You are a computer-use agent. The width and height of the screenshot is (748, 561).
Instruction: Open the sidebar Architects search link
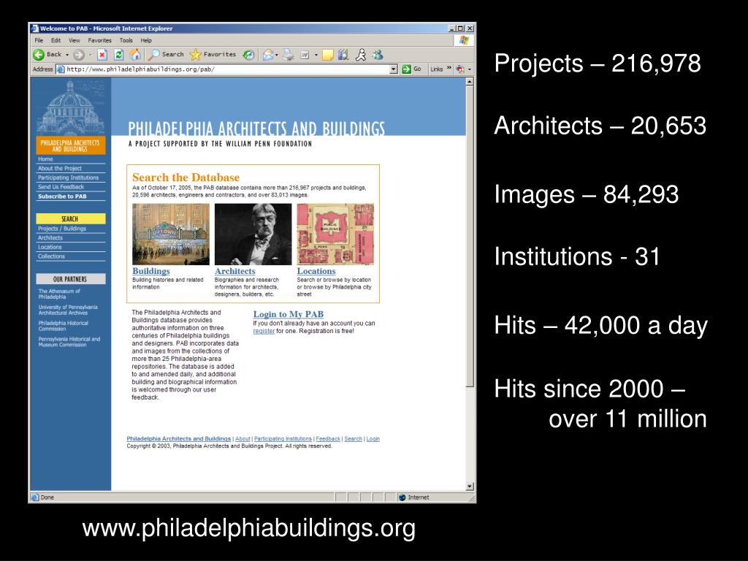click(50, 237)
